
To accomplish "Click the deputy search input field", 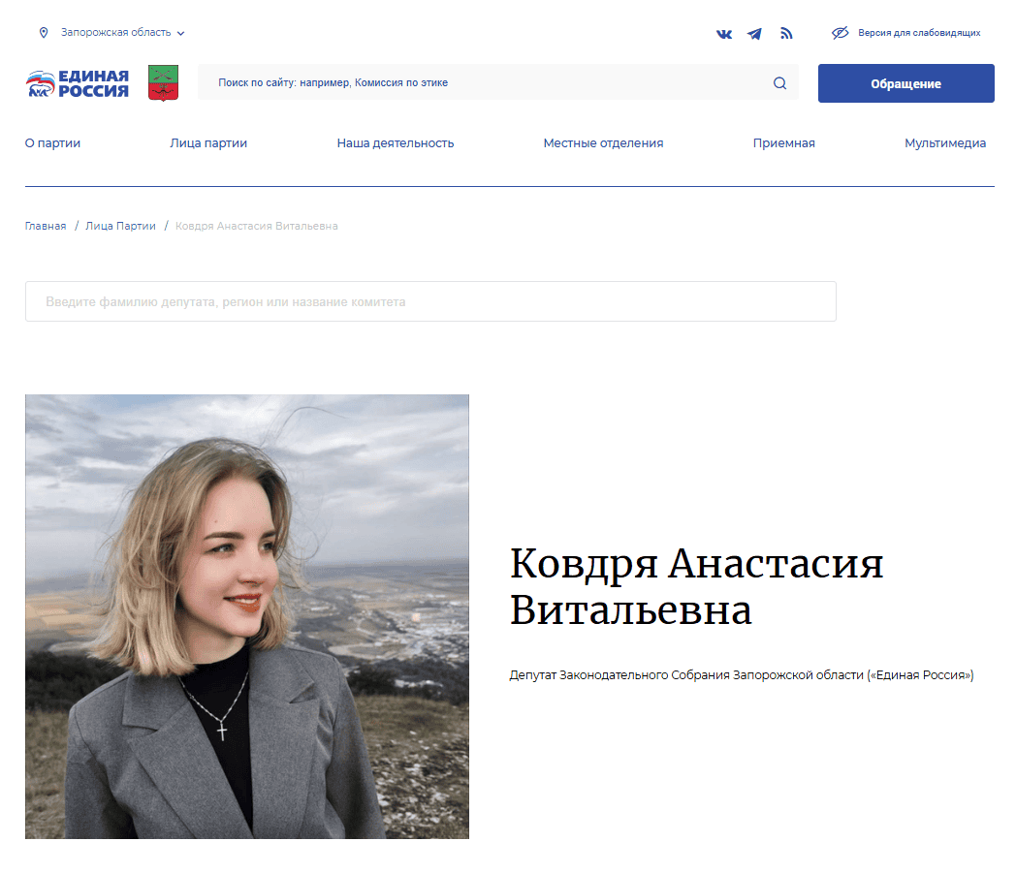I will click(430, 301).
